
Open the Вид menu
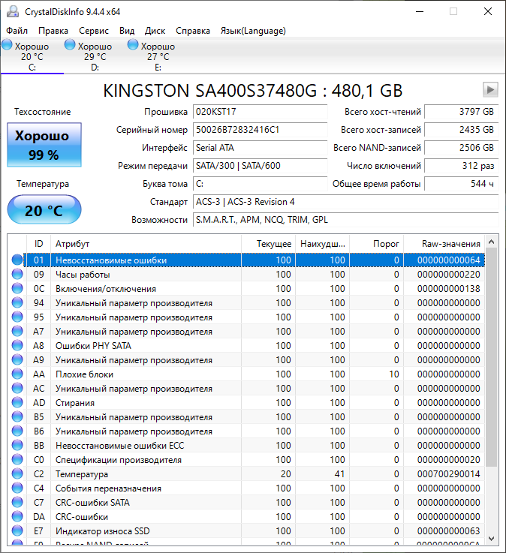(127, 31)
